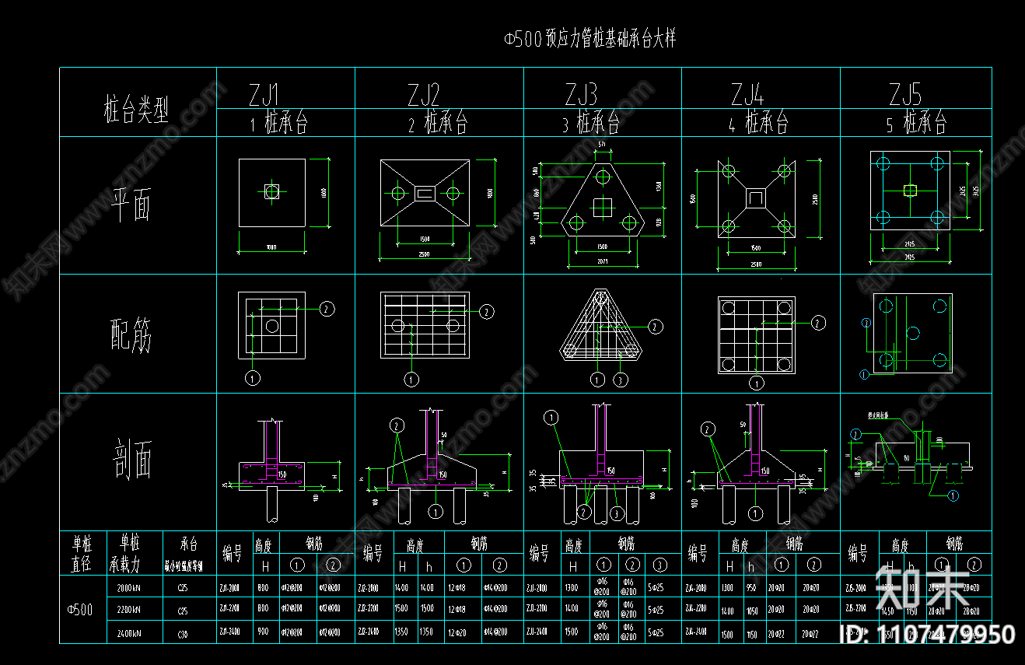This screenshot has width=1025, height=665.
Task: Pick the ZJ1 square plan drawing
Action: pos(271,193)
